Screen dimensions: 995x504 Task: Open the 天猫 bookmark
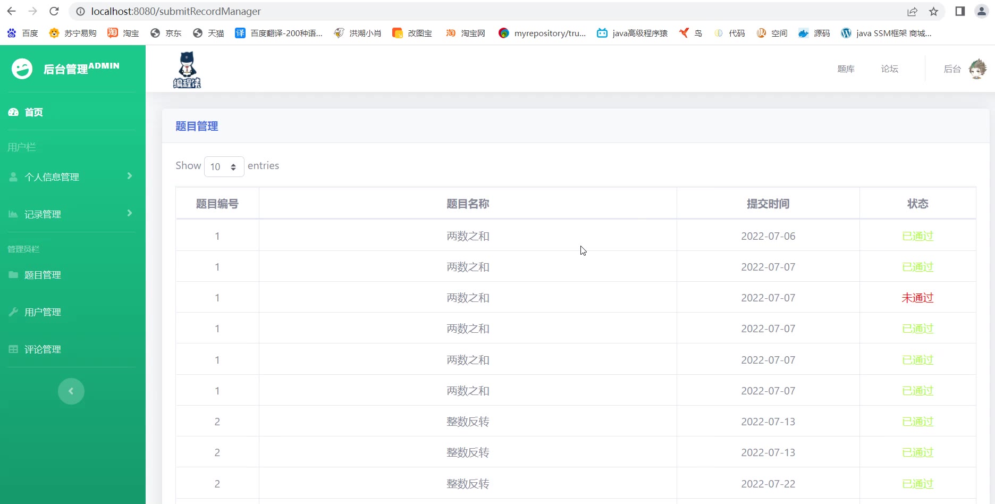(208, 33)
